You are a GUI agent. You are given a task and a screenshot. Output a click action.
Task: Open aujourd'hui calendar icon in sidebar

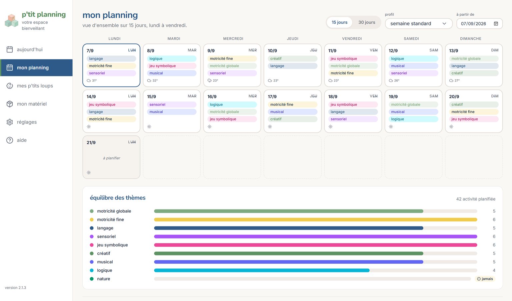click(10, 50)
